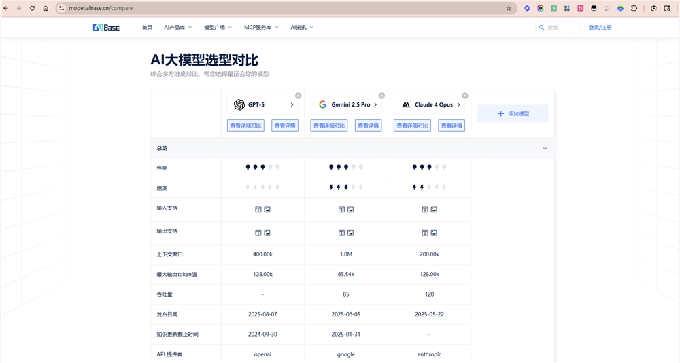Go to 首页 in navigation

(147, 28)
